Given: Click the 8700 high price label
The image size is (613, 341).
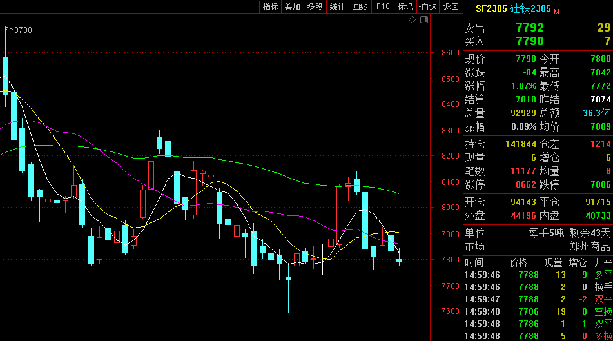Looking at the screenshot, I should point(23,30).
